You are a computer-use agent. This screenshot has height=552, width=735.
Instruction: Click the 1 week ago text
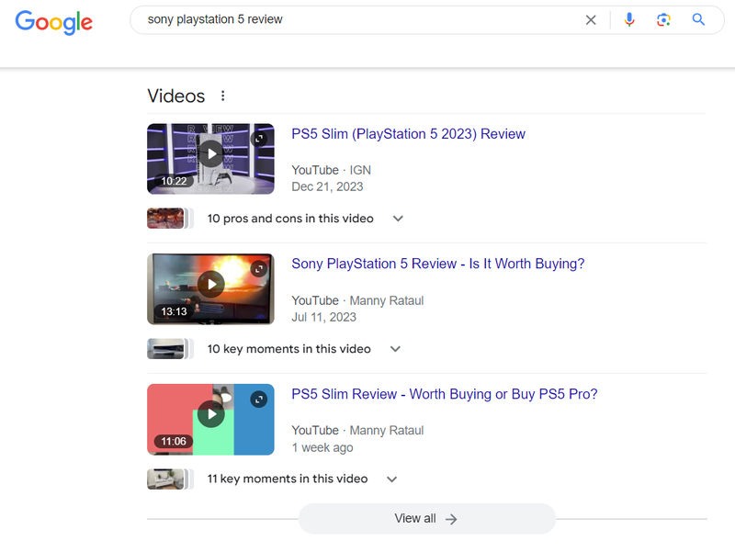click(322, 447)
